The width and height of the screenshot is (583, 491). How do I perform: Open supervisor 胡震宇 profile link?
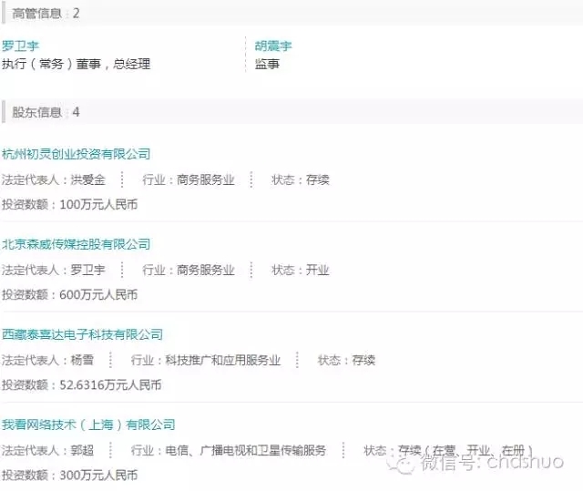coord(273,46)
